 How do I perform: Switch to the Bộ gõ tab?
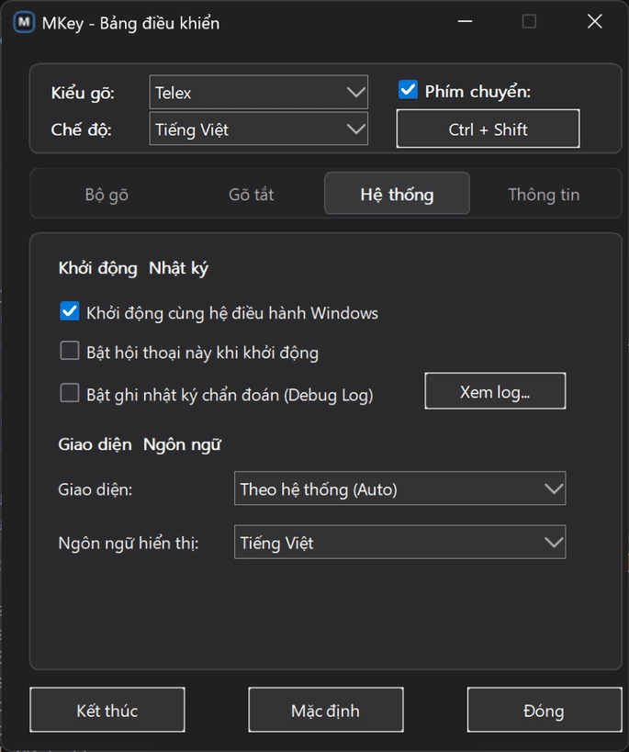[x=107, y=195]
